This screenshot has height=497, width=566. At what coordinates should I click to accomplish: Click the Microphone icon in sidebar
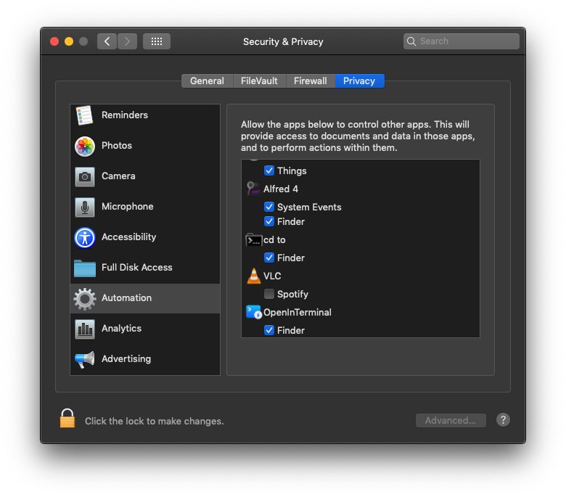[x=85, y=208]
